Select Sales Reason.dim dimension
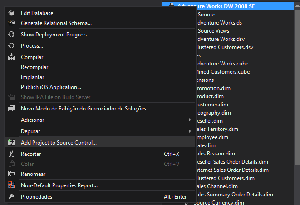The height and width of the screenshot is (205, 300). click(x=216, y=154)
